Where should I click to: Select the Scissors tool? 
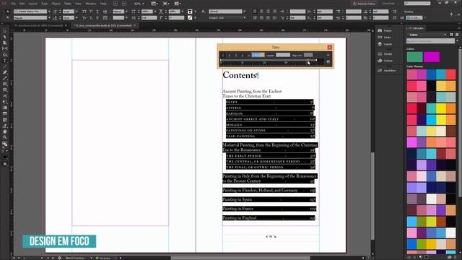5,96
